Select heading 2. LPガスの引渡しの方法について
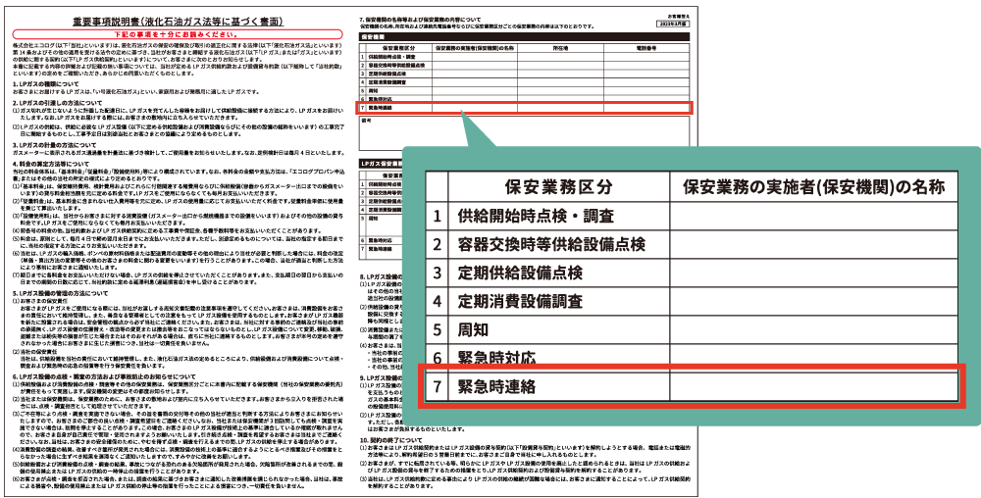 (58, 102)
